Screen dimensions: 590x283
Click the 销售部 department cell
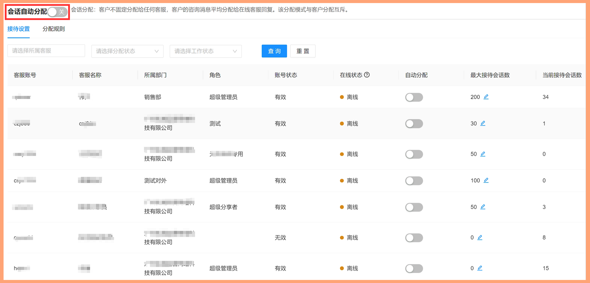[153, 97]
